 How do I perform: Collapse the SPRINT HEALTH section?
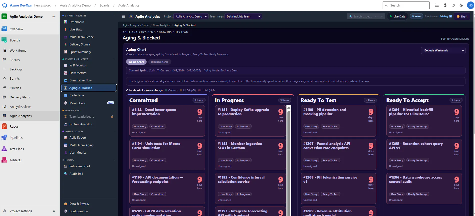click(114, 15)
